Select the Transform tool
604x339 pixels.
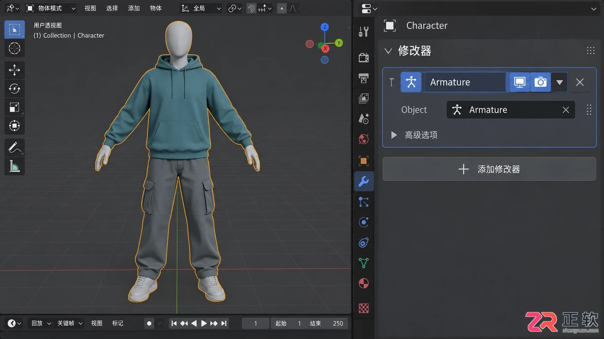click(15, 126)
